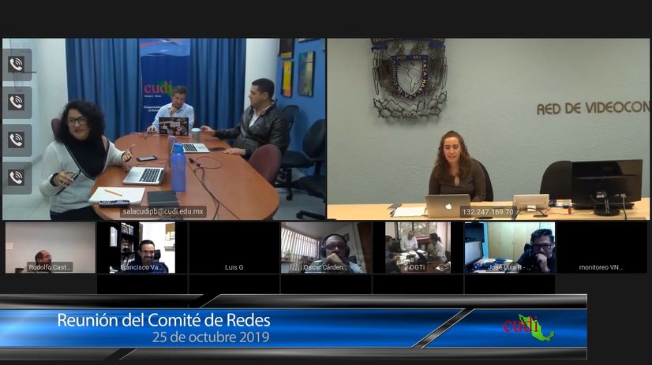Screen dimensions: 652x365
Task: Click the first phone call icon
Action: pos(17,65)
